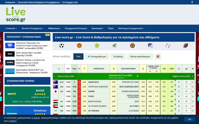Screen dimensions: 199x124
Task: Mute sound notifications toggle
Action: coord(158,56)
